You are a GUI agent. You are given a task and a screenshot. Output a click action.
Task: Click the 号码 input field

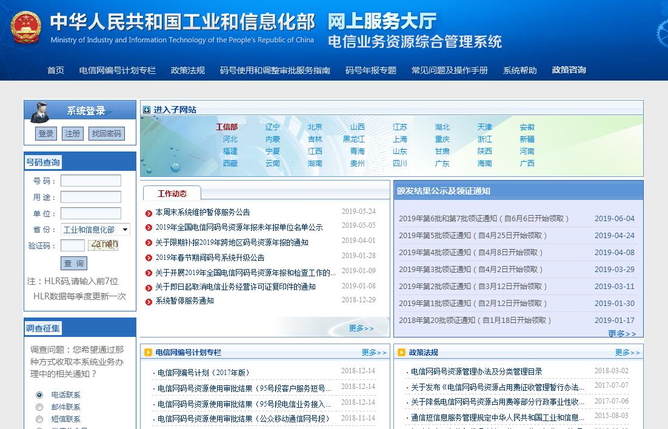91,181
